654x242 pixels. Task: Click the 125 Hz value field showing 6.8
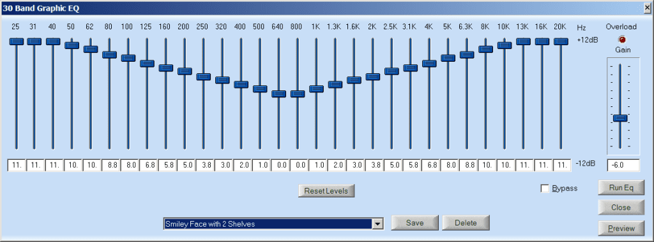click(148, 165)
